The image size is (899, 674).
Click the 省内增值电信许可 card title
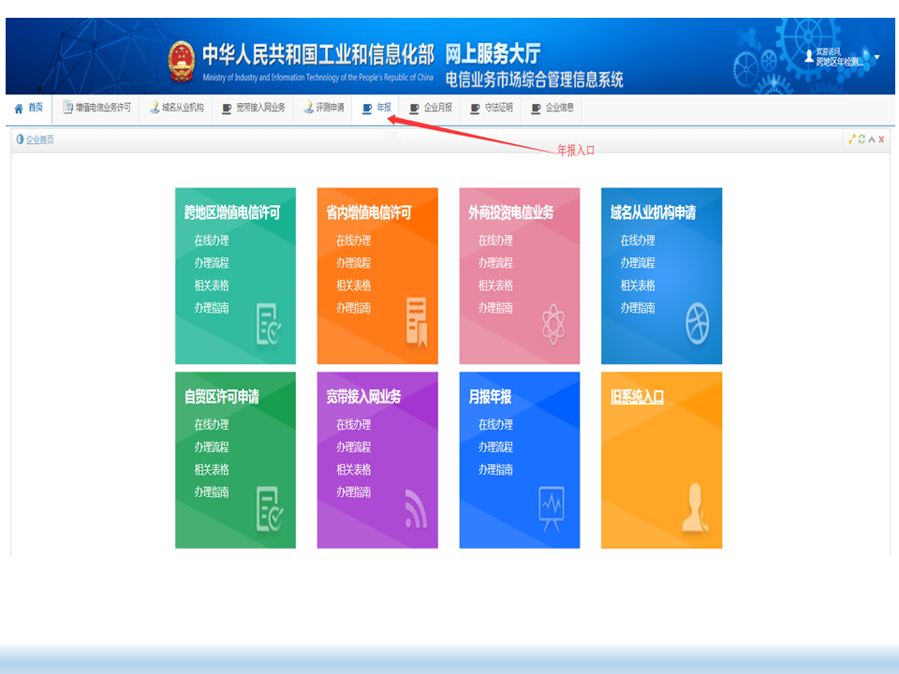click(x=369, y=212)
